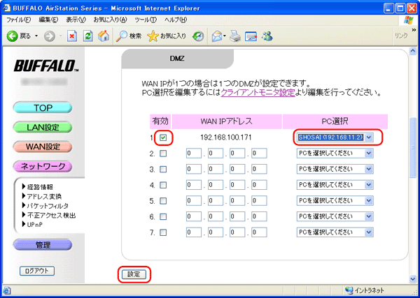Enable DMZ row 4 checkbox
The width and height of the screenshot is (420, 298).
[x=163, y=185]
